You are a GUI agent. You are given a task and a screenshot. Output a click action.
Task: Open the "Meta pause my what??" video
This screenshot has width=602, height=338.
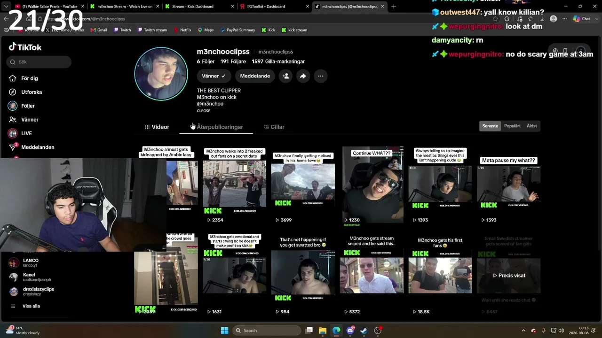point(508,185)
